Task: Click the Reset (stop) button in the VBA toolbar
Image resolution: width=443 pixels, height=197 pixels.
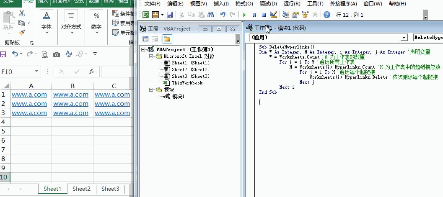Action: point(264,15)
